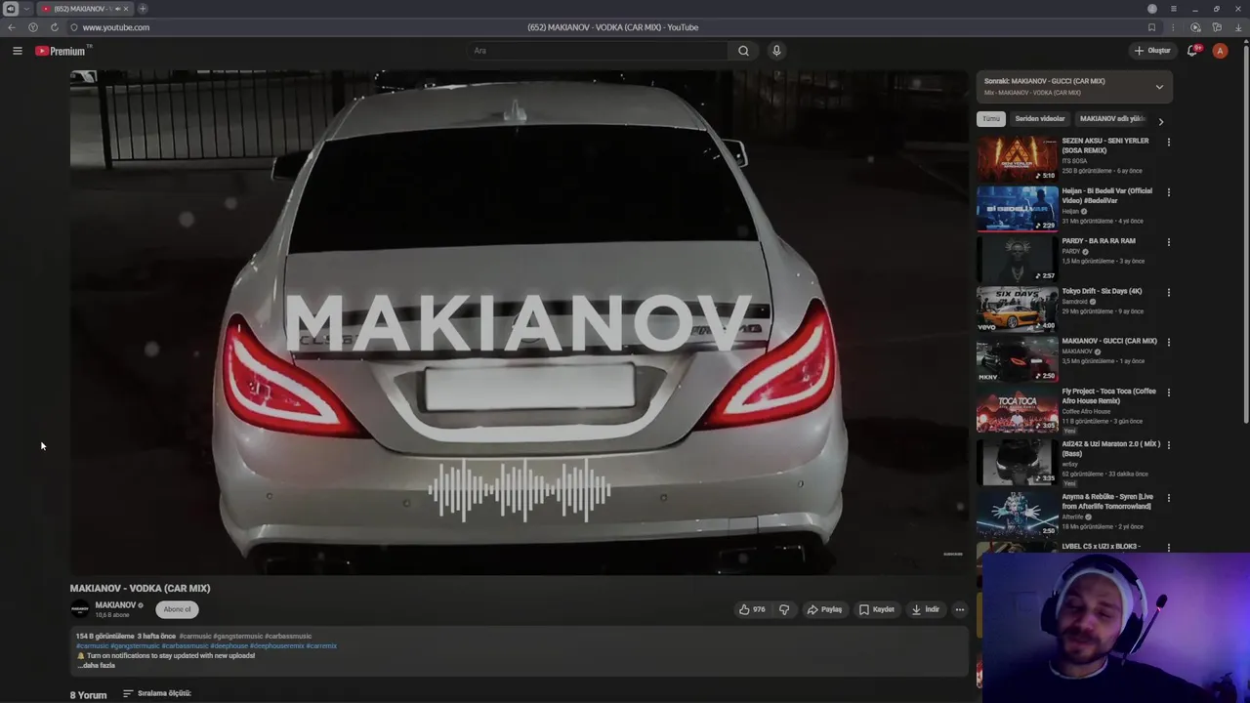
Task: Select MAKIANOV adlı yükleyiciden chip
Action: 1111,119
